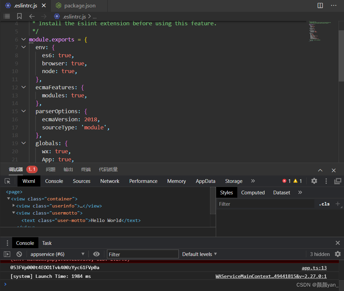Viewport: 344px width, 291px height.
Task: Click the back navigation arrow
Action: pos(32,16)
